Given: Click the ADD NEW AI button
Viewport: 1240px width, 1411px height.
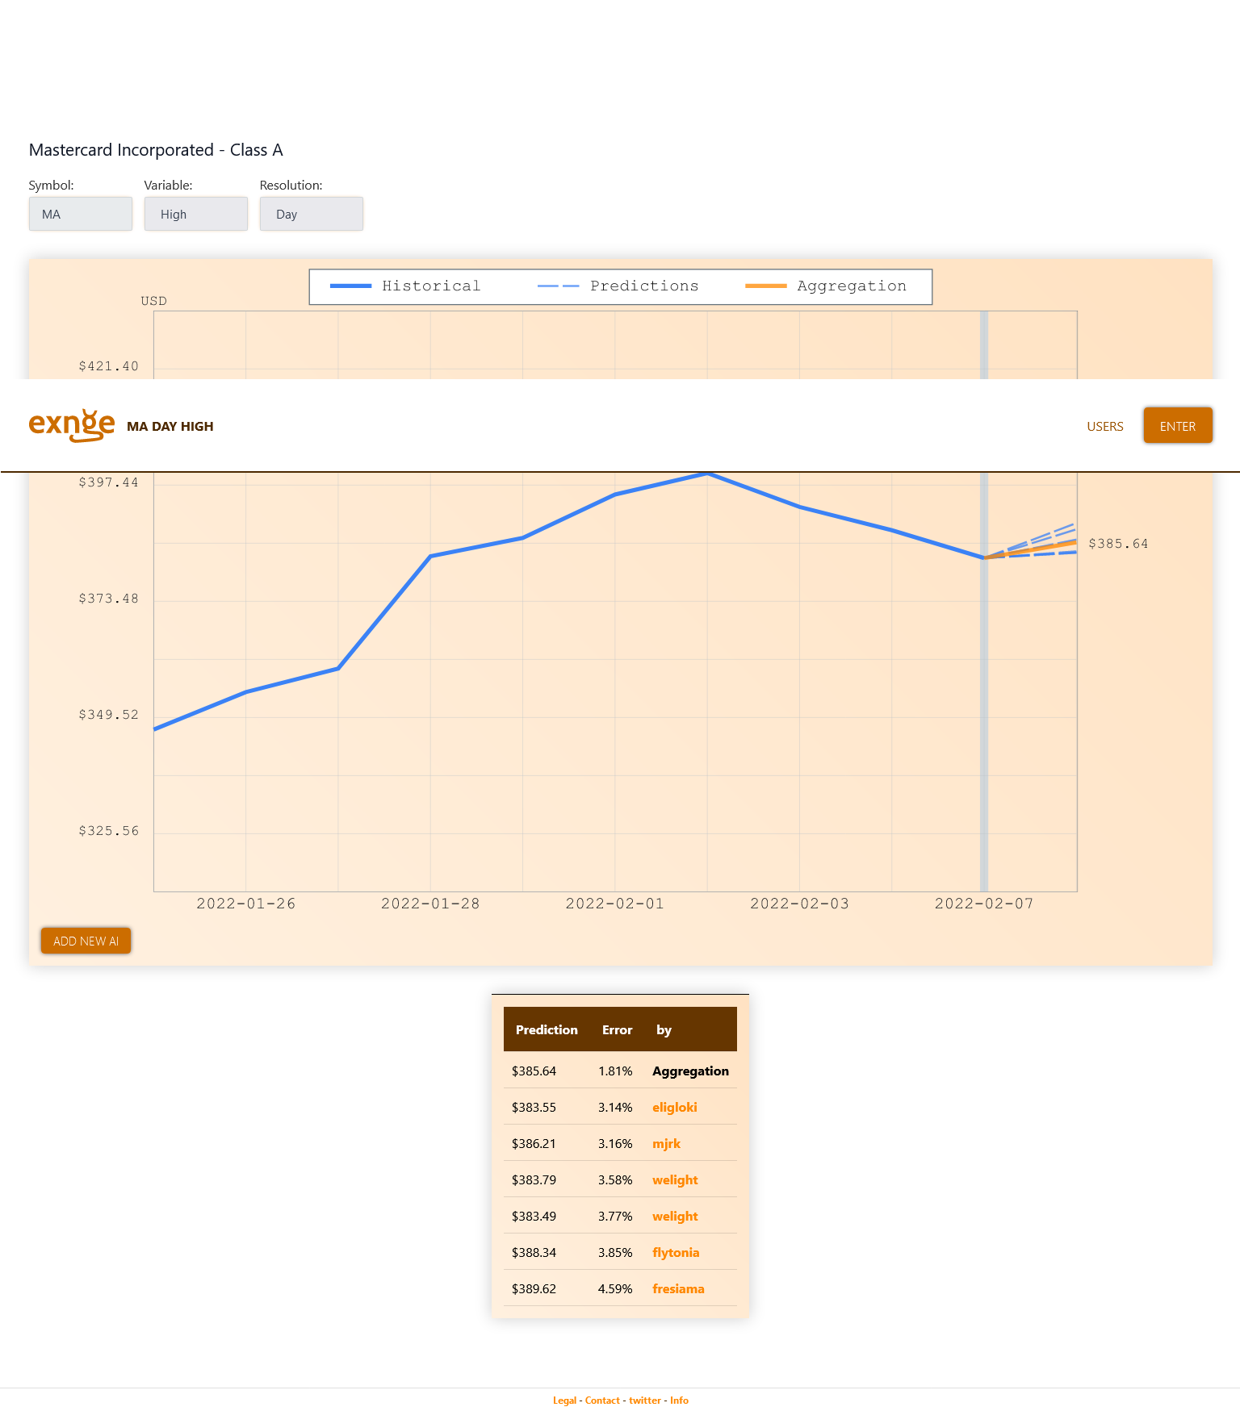Looking at the screenshot, I should 86,941.
